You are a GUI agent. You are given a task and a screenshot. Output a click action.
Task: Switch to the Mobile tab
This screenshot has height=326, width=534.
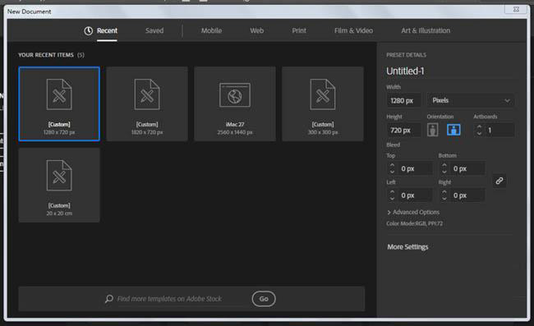click(x=211, y=30)
